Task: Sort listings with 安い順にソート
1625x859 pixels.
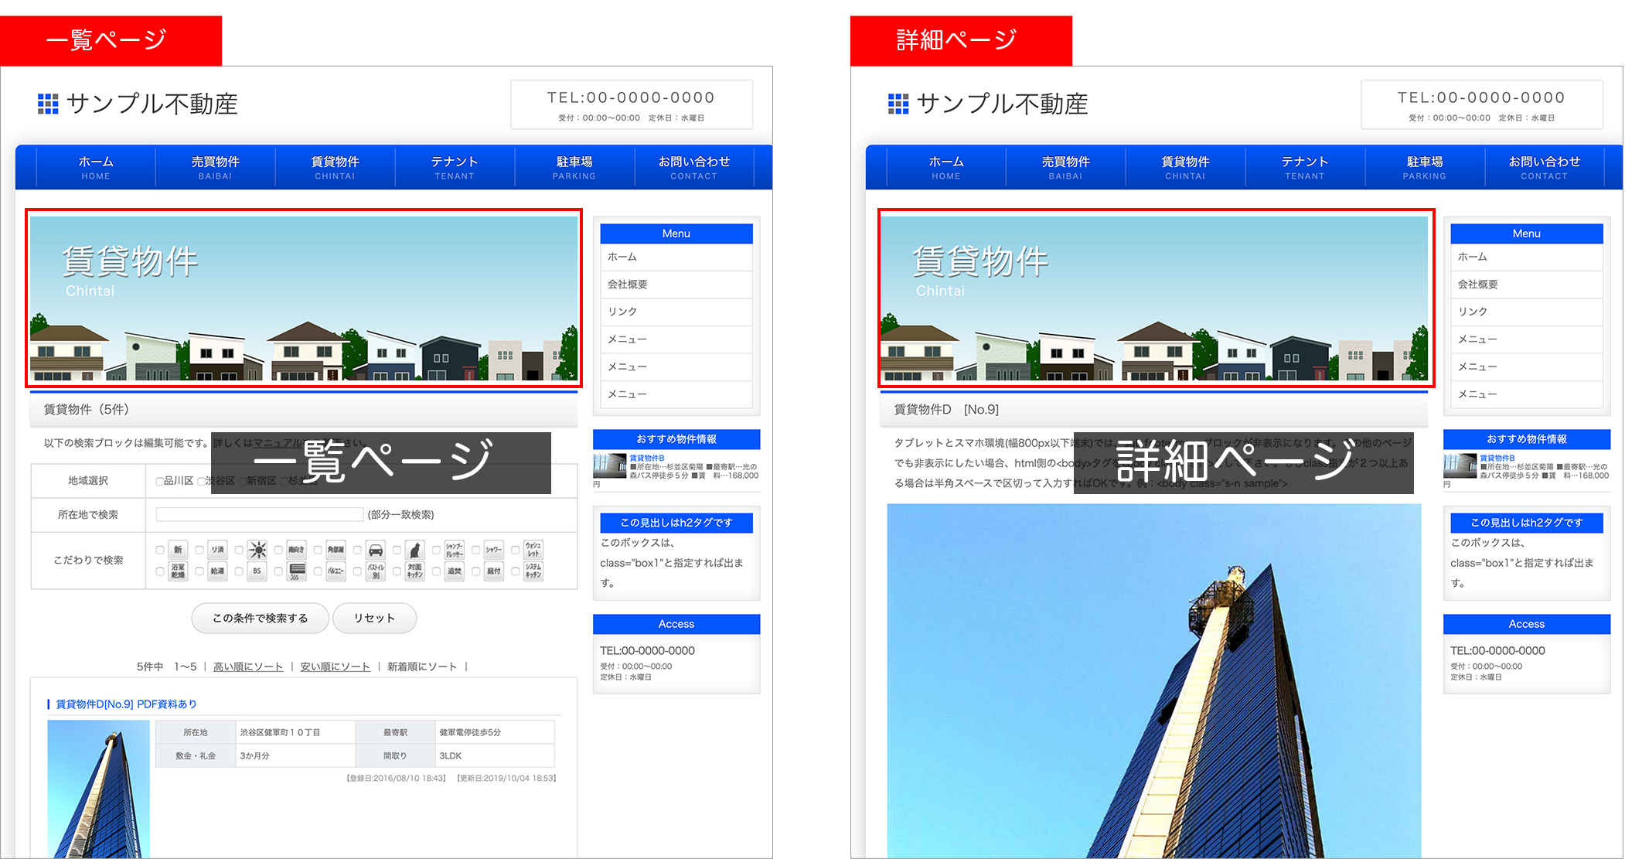Action: pos(336,666)
